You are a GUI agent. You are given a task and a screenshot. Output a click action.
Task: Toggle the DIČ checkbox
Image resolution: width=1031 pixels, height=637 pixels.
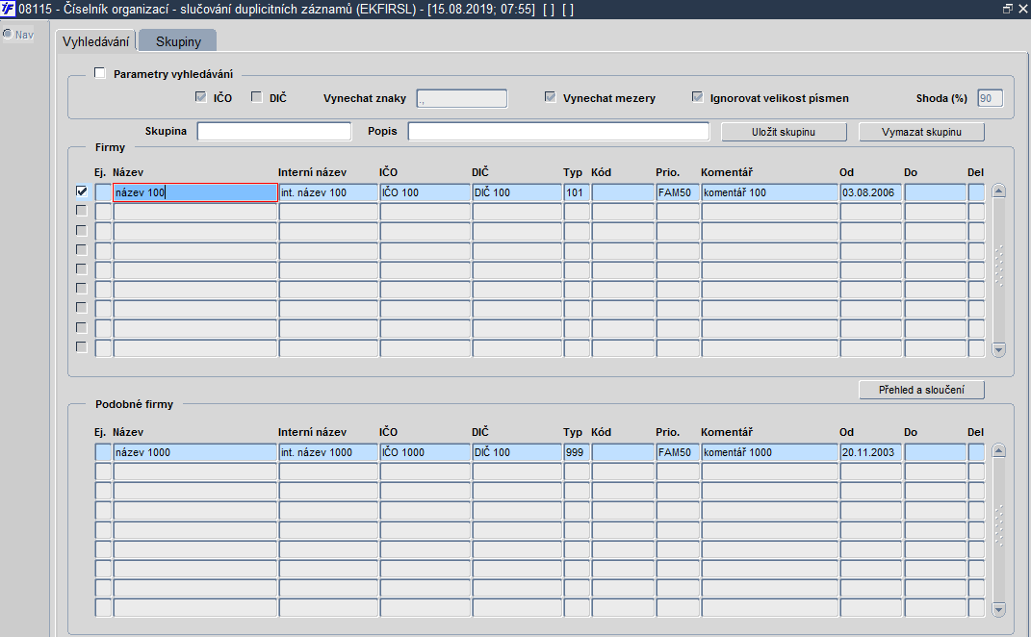click(257, 97)
